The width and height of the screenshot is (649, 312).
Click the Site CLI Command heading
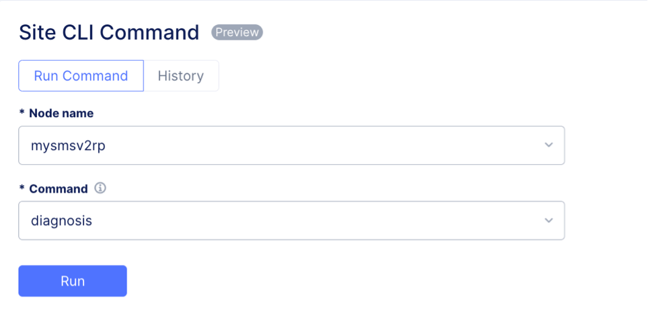[109, 32]
